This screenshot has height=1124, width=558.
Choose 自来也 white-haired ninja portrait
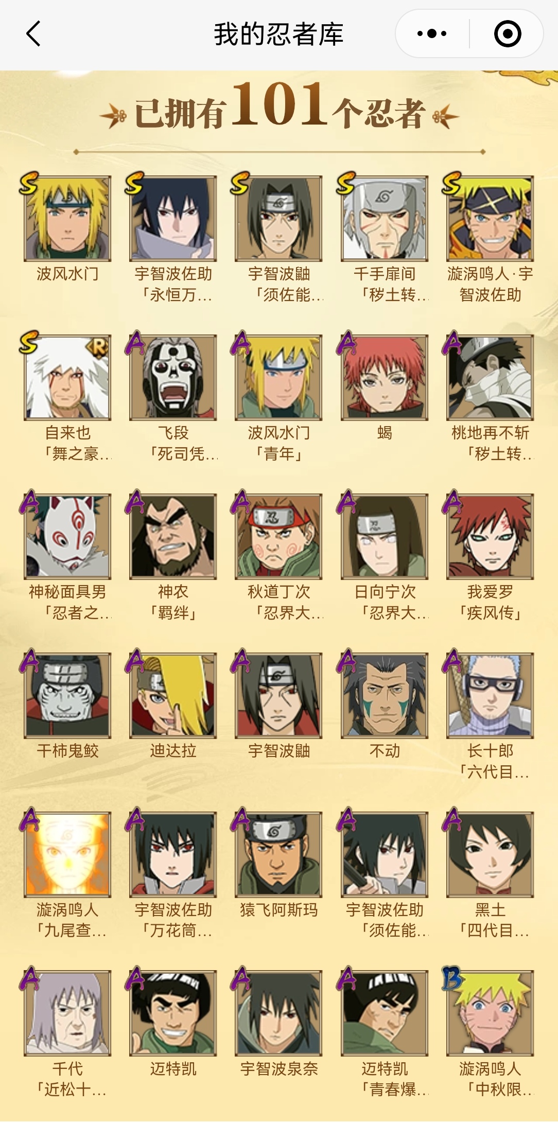(67, 377)
